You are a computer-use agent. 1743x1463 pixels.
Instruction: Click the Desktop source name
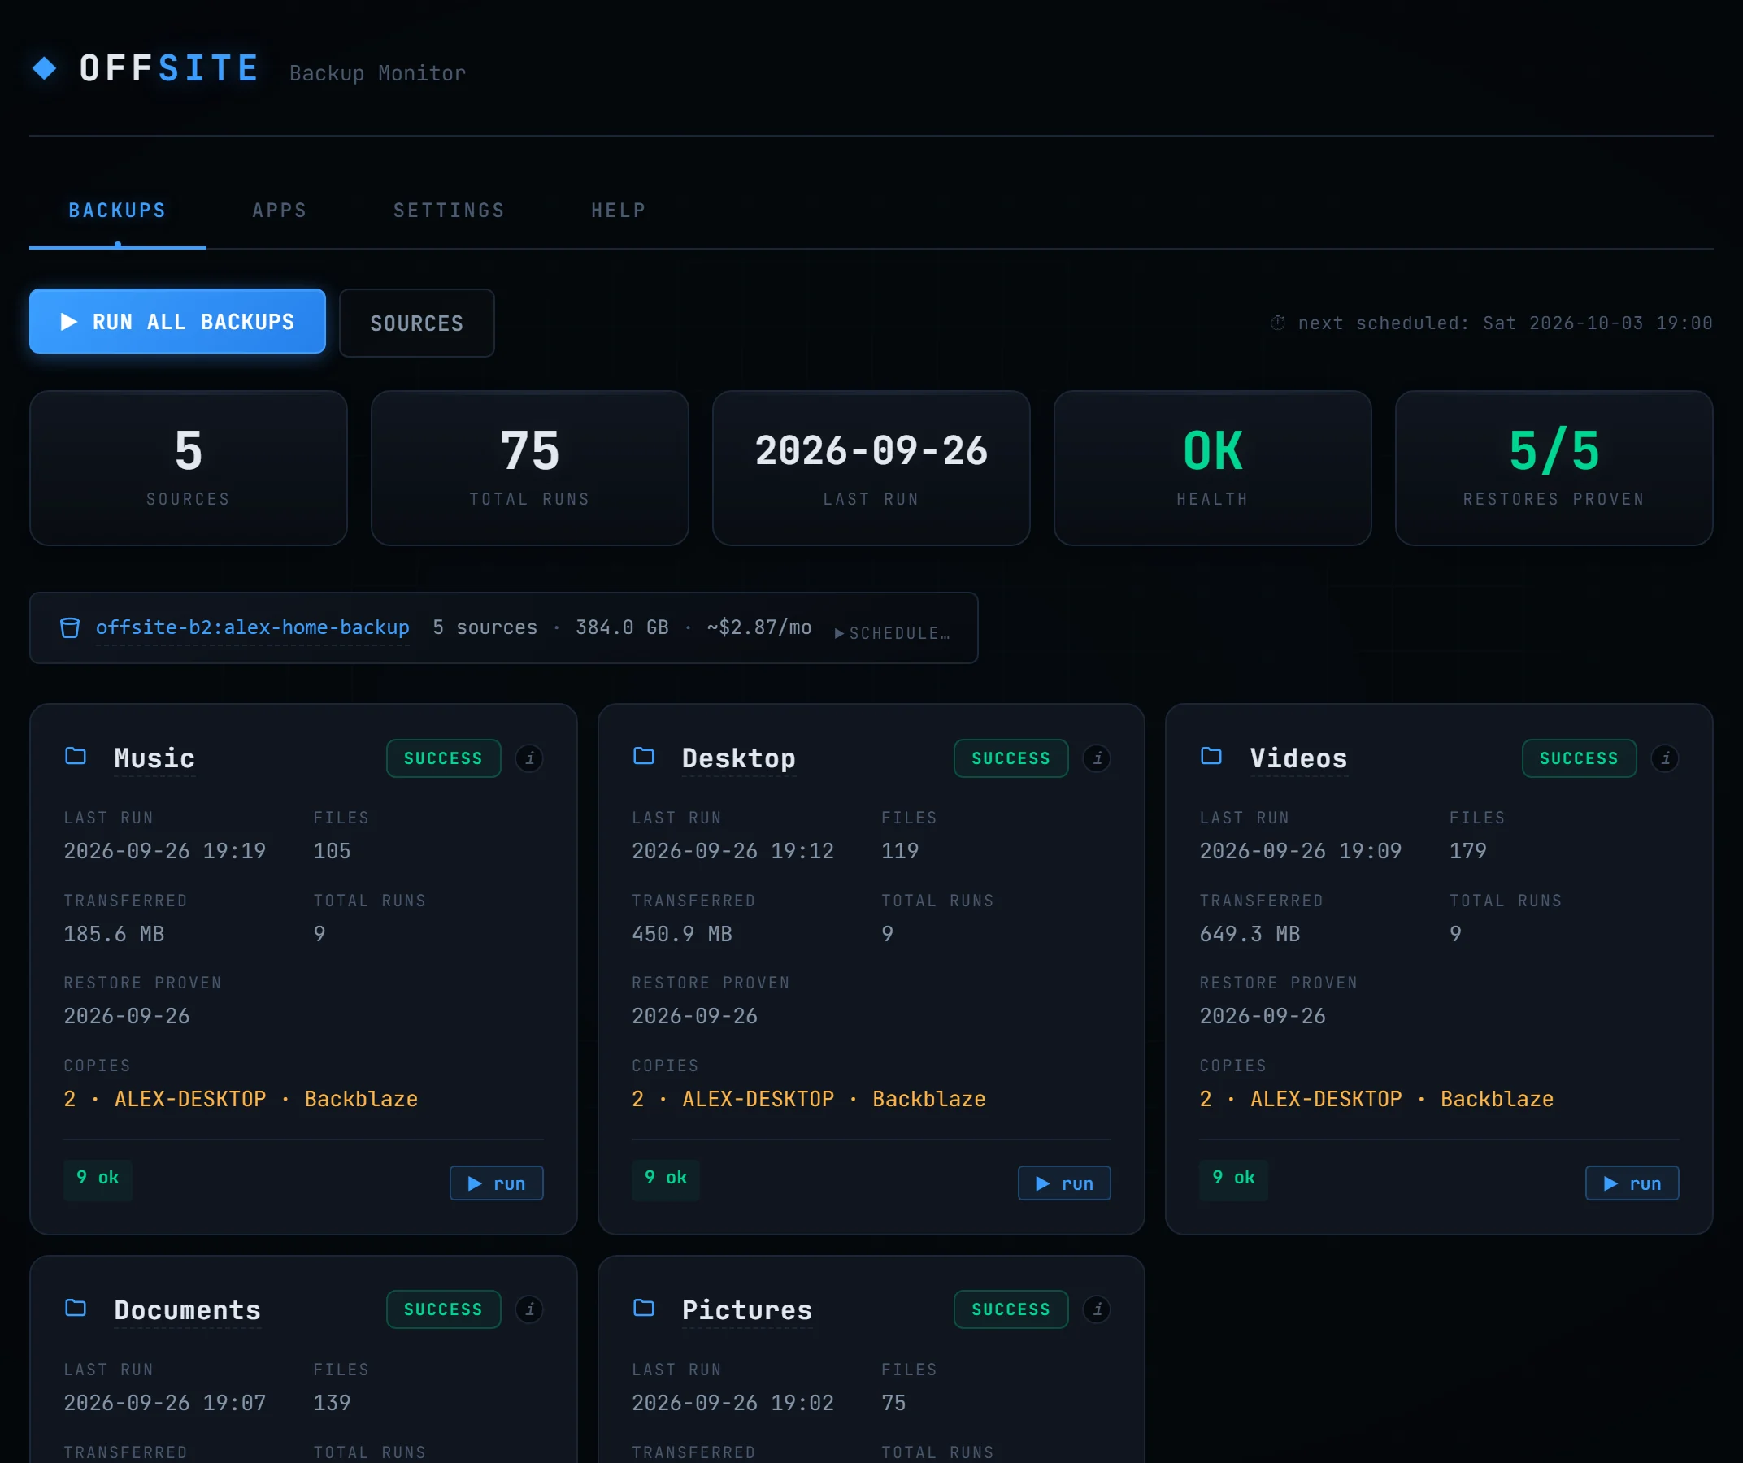(x=739, y=758)
